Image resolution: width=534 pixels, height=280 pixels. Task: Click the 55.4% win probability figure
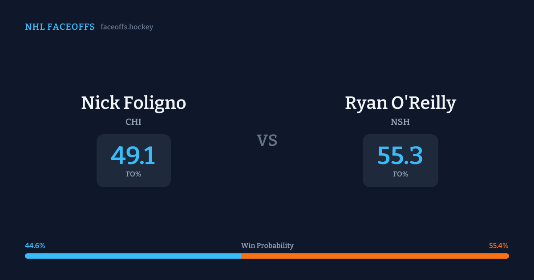(498, 246)
